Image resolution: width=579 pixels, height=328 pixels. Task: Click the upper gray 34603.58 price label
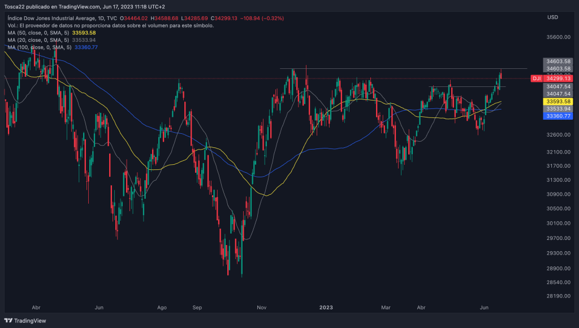pyautogui.click(x=558, y=62)
